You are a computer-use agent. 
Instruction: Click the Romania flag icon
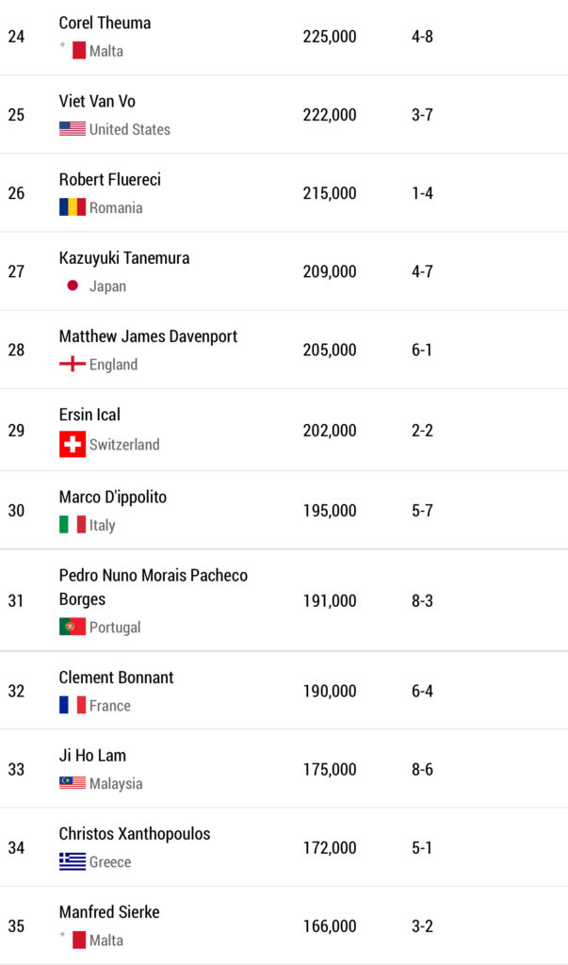[73, 207]
